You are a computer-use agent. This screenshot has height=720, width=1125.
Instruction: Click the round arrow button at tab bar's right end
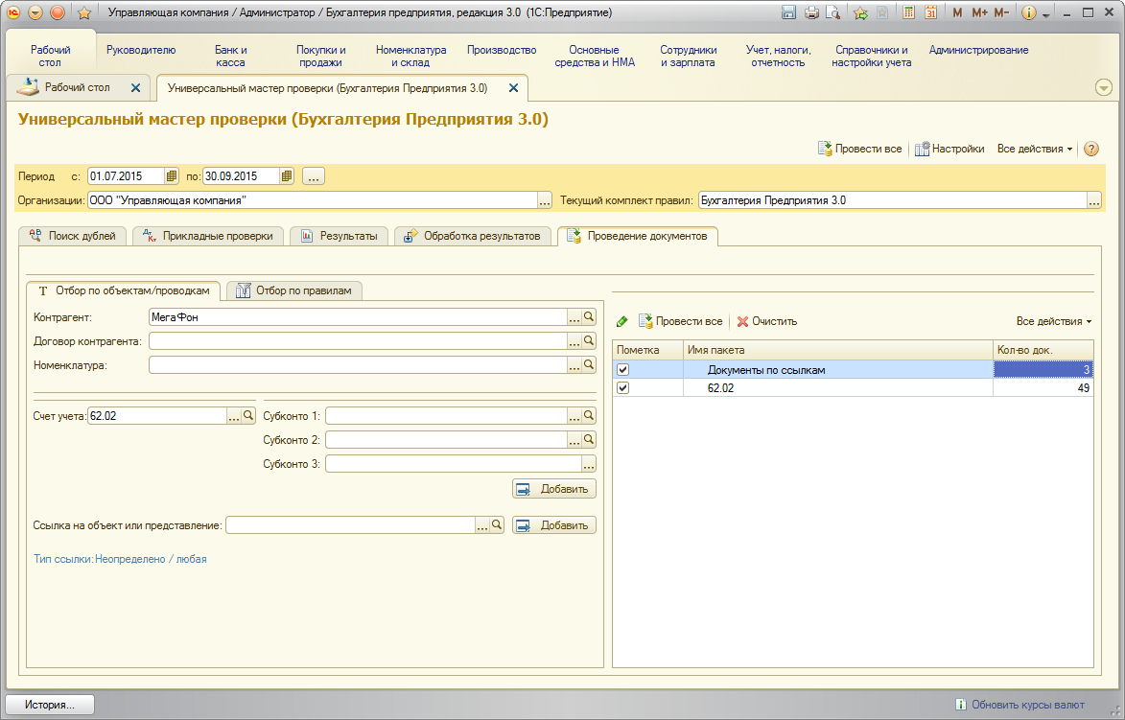click(1104, 87)
